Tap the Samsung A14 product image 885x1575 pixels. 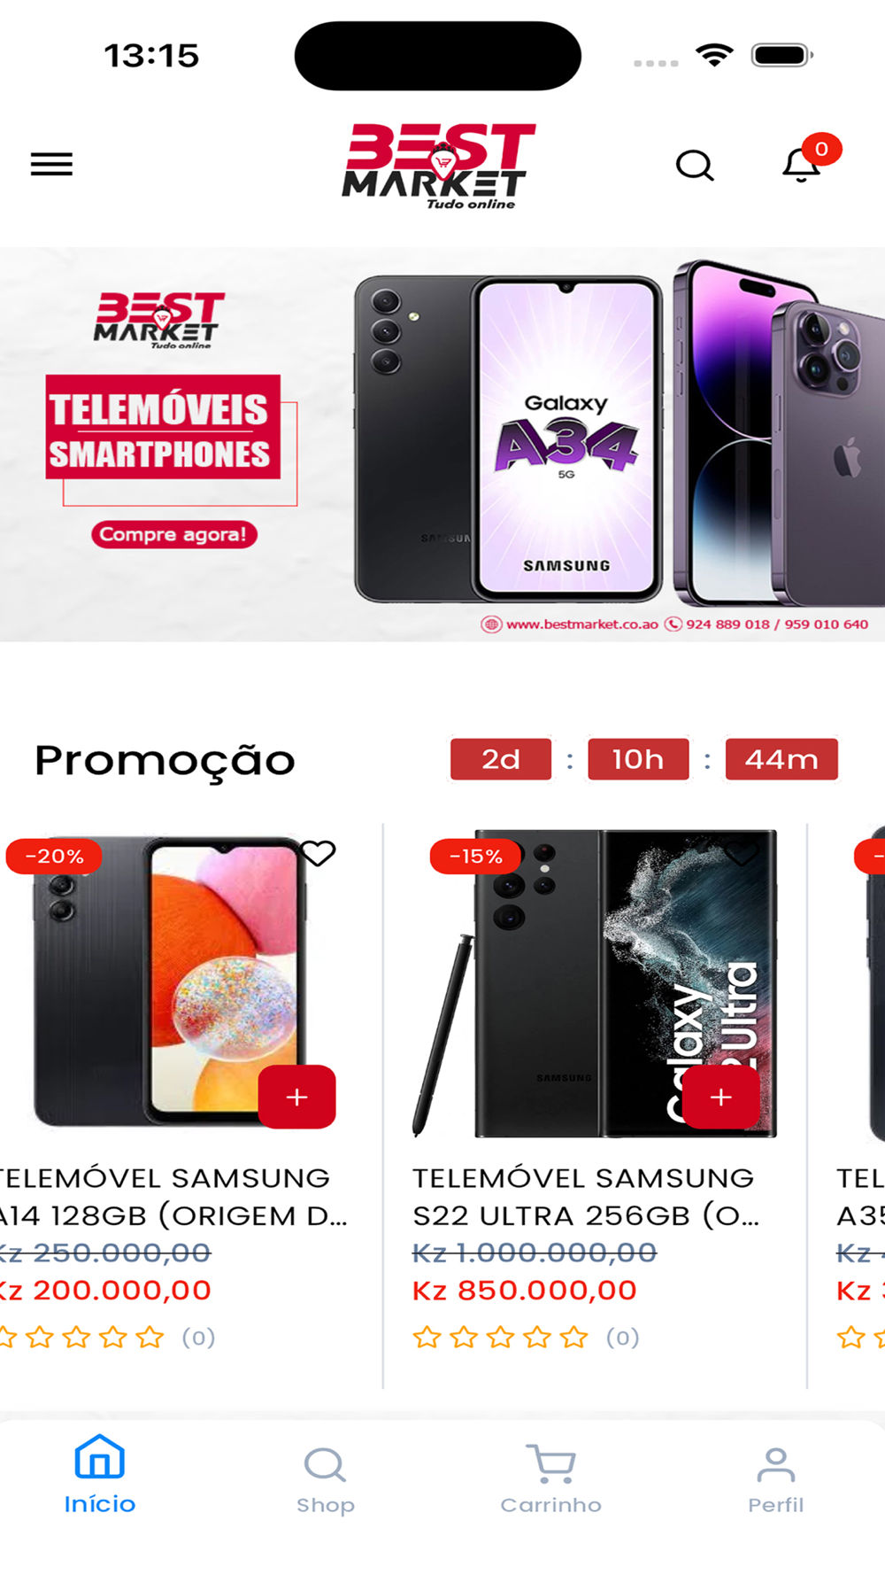click(x=170, y=981)
